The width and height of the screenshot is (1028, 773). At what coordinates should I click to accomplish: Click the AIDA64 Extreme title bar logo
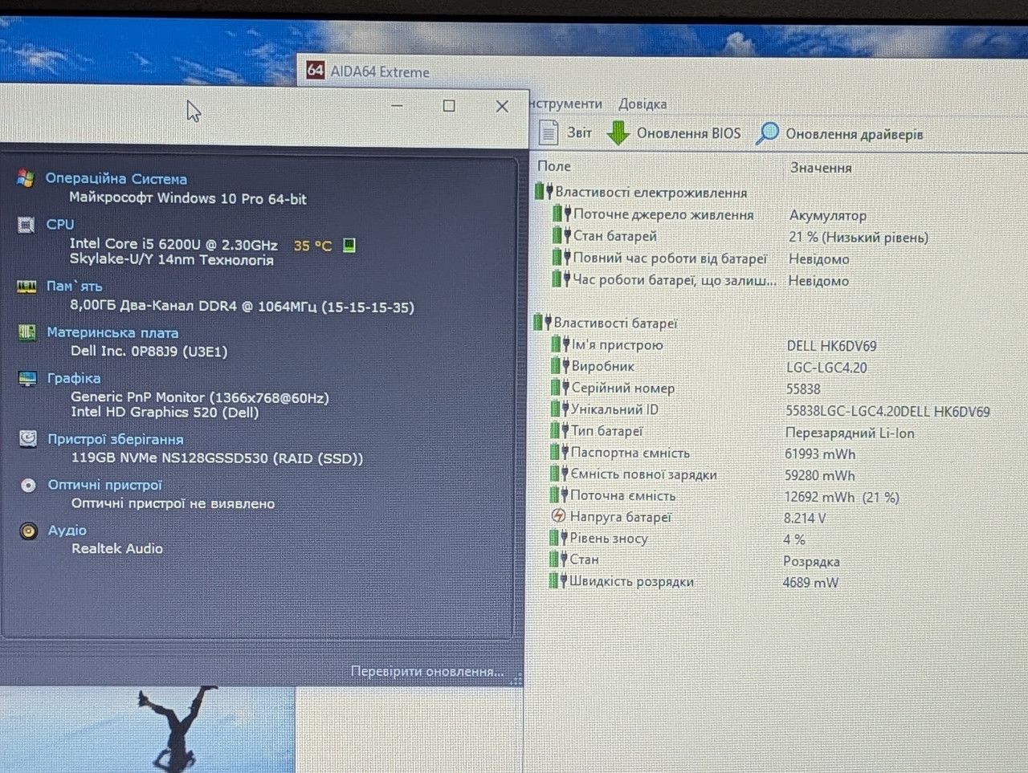coord(315,71)
